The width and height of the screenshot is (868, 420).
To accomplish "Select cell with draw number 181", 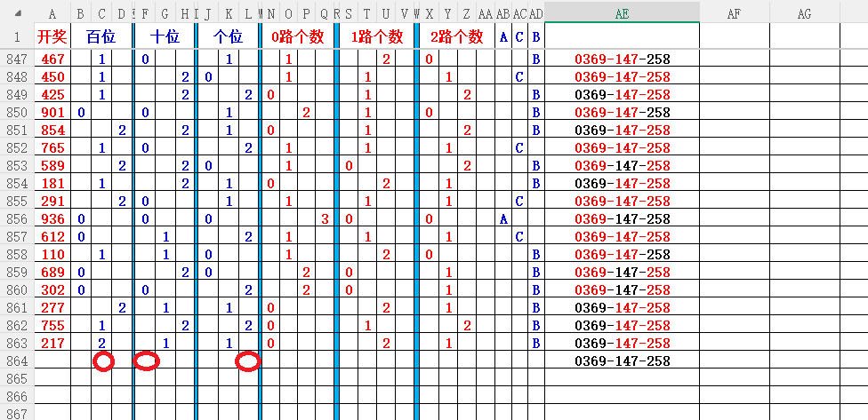I will [52, 184].
